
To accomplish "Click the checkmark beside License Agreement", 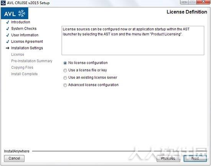I will click(x=8, y=41).
